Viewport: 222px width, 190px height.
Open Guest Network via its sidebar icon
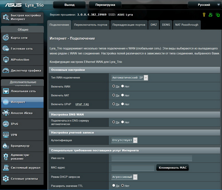click(6, 49)
